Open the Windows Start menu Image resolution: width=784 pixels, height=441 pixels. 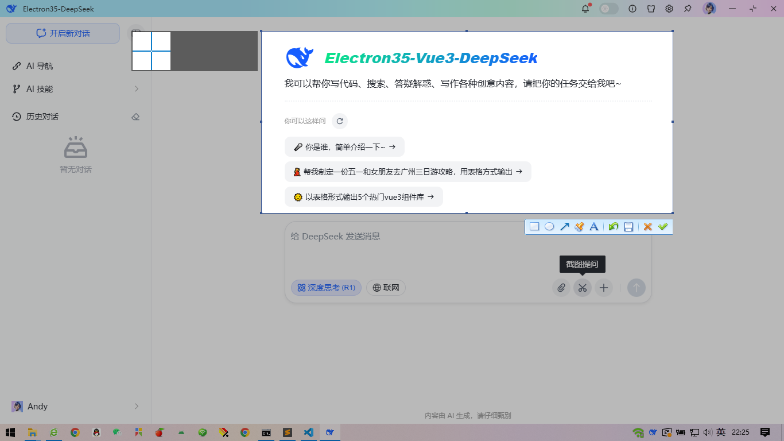[x=10, y=432]
